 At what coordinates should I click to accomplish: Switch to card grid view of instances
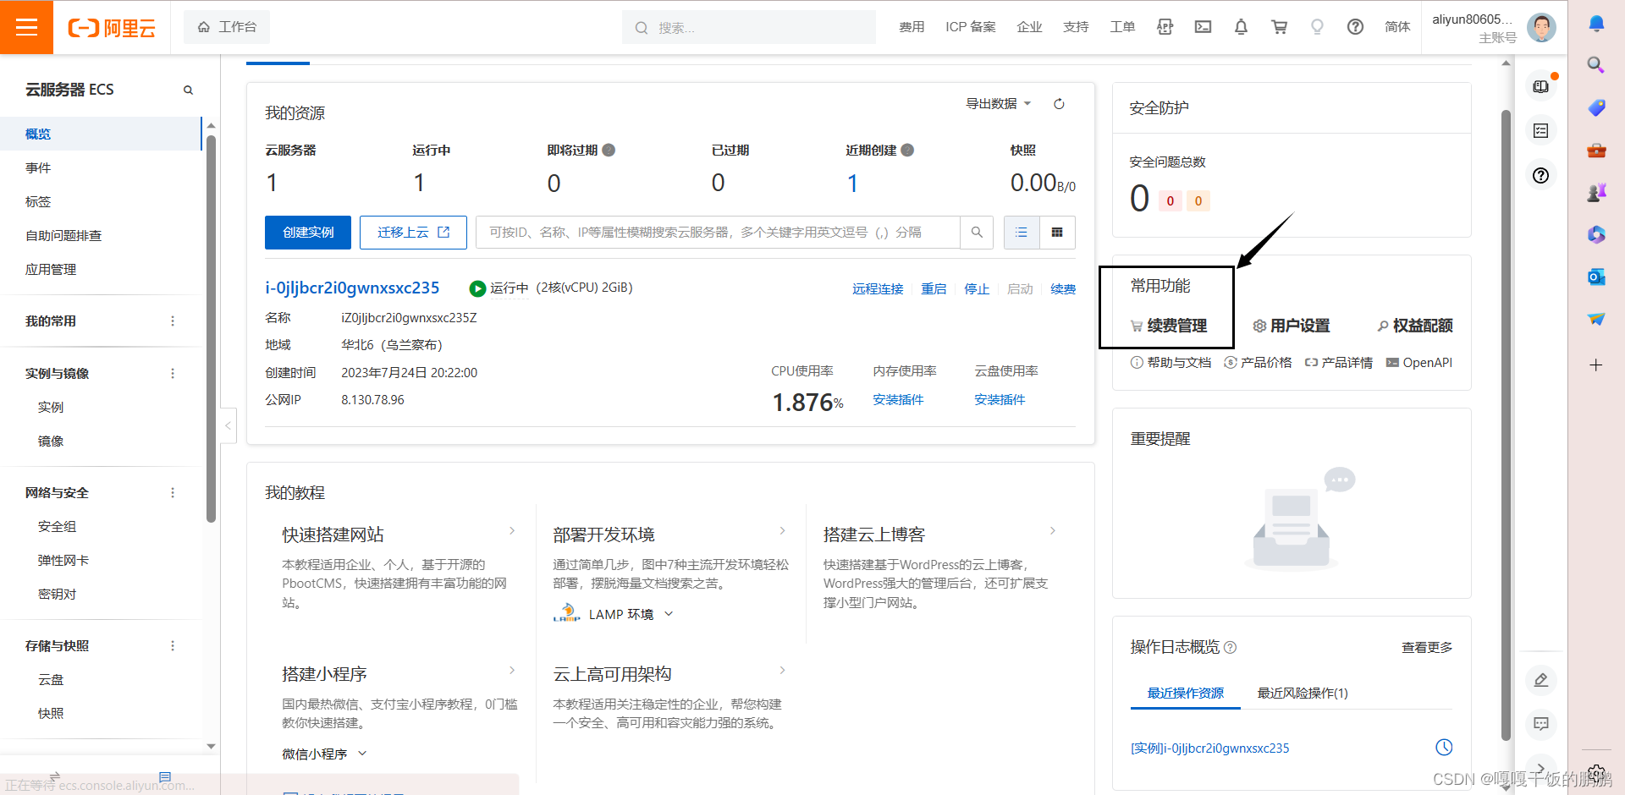coord(1057,232)
